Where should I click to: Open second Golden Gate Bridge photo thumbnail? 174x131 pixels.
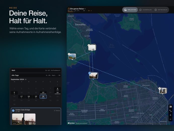pos(30,119)
